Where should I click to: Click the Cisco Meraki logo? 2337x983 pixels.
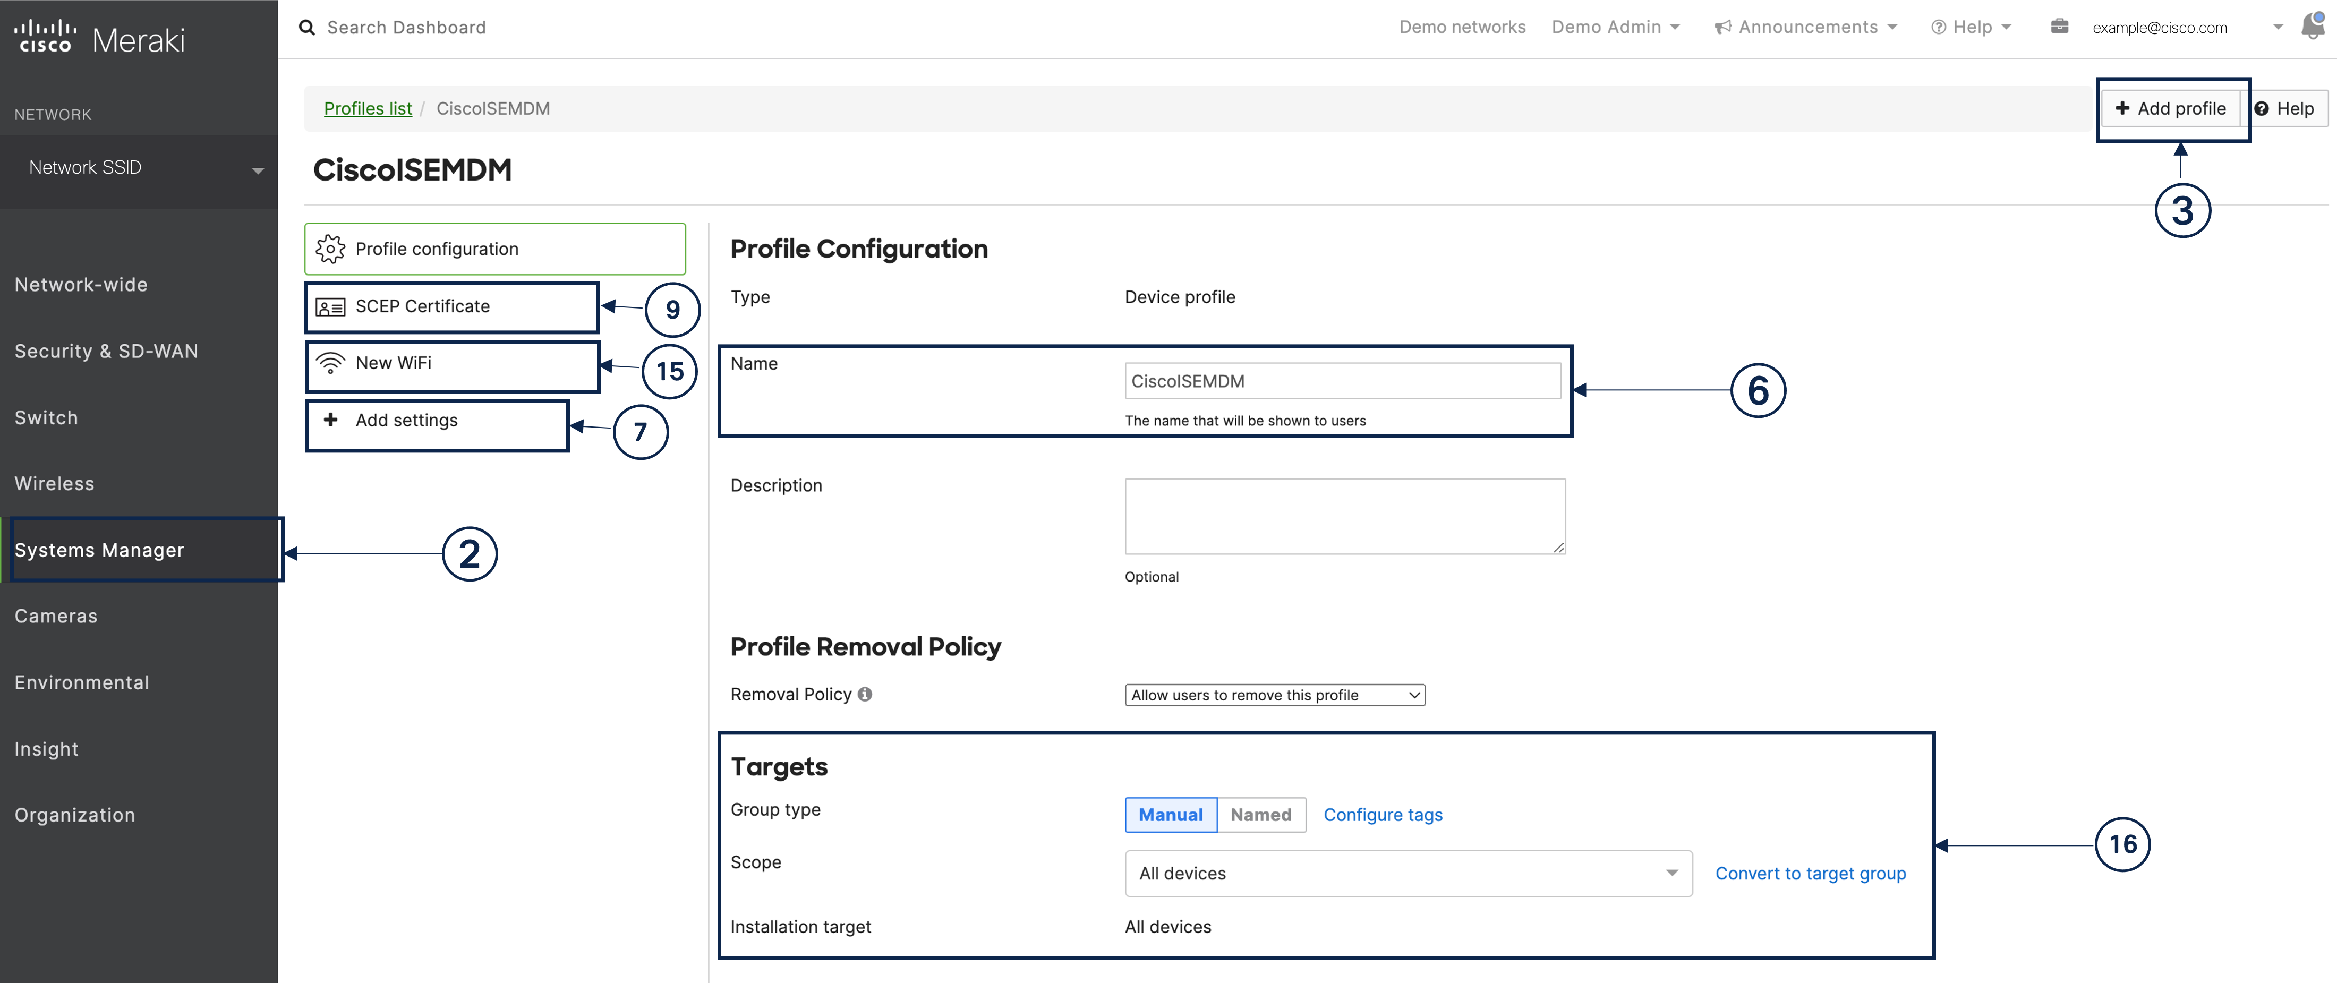click(x=100, y=37)
